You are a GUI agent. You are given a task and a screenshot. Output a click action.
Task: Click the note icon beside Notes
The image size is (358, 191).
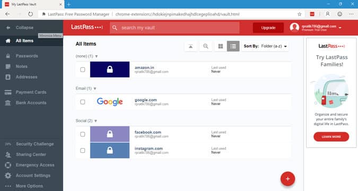click(x=8, y=66)
